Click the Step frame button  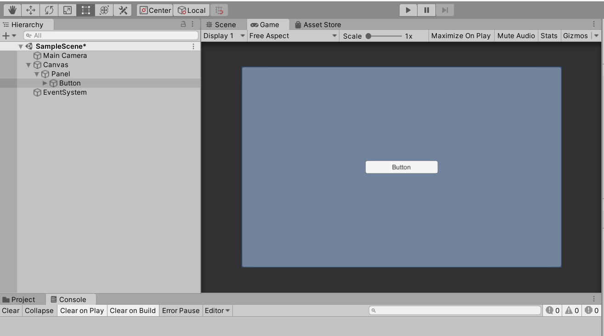[x=444, y=10]
